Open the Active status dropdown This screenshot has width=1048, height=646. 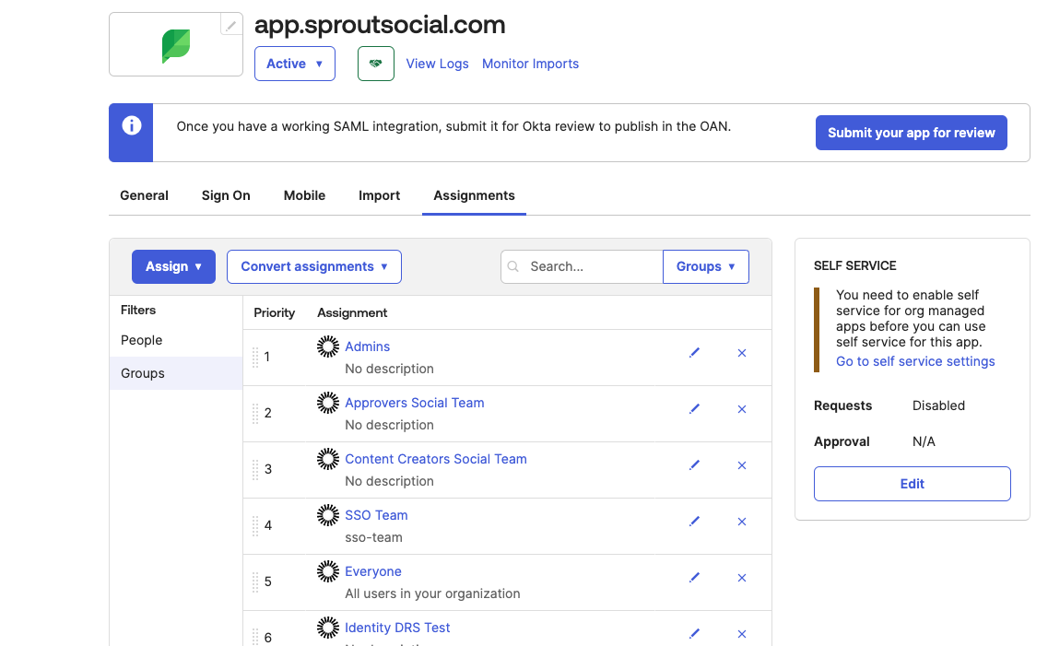click(295, 64)
